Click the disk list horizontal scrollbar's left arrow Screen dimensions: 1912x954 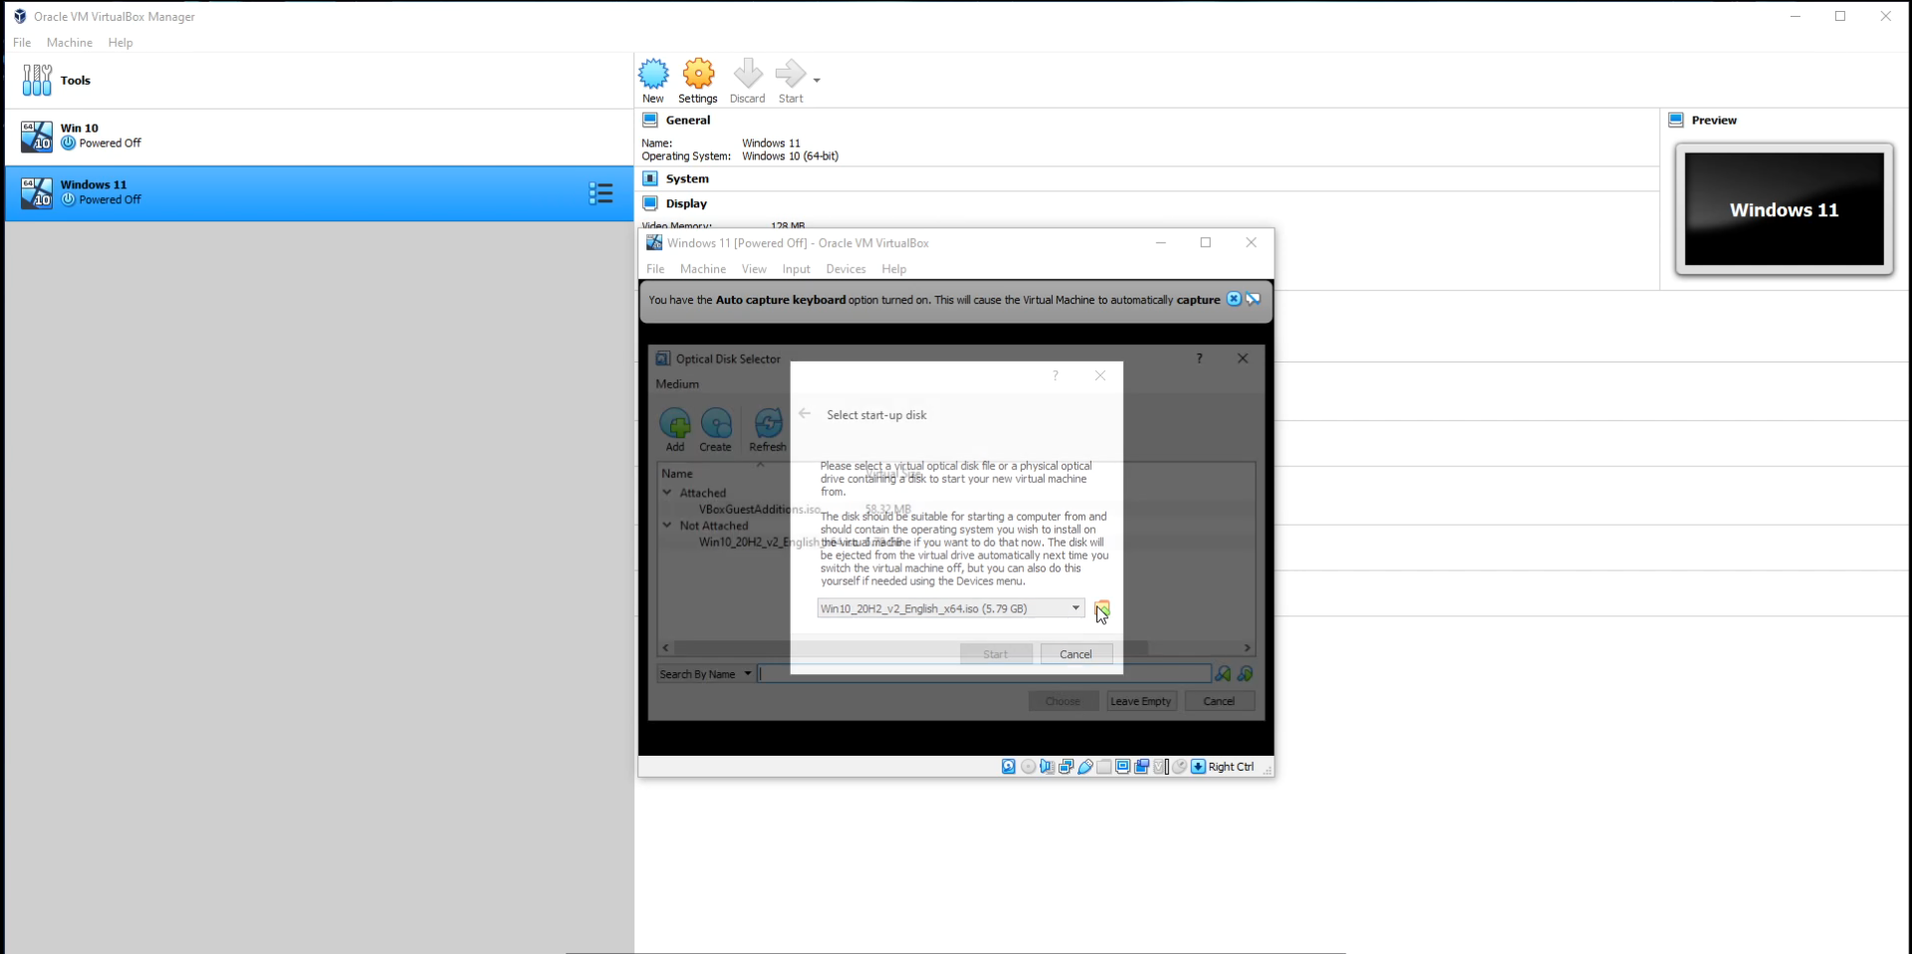666,647
